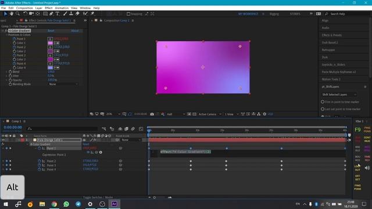Screen dimensions: 372x209
Task: Toggle Frame Blending in timeline header
Action: 126,129
